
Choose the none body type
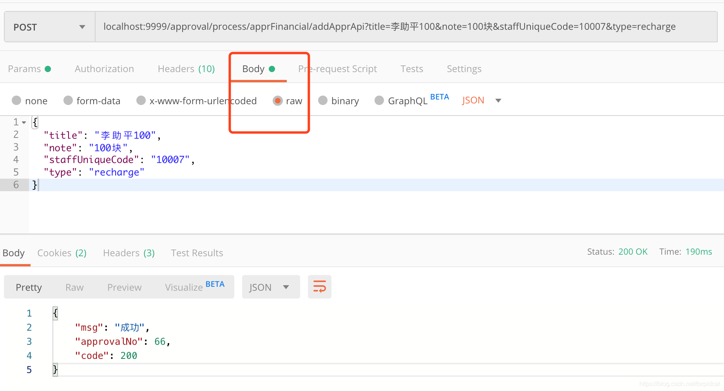[29, 100]
